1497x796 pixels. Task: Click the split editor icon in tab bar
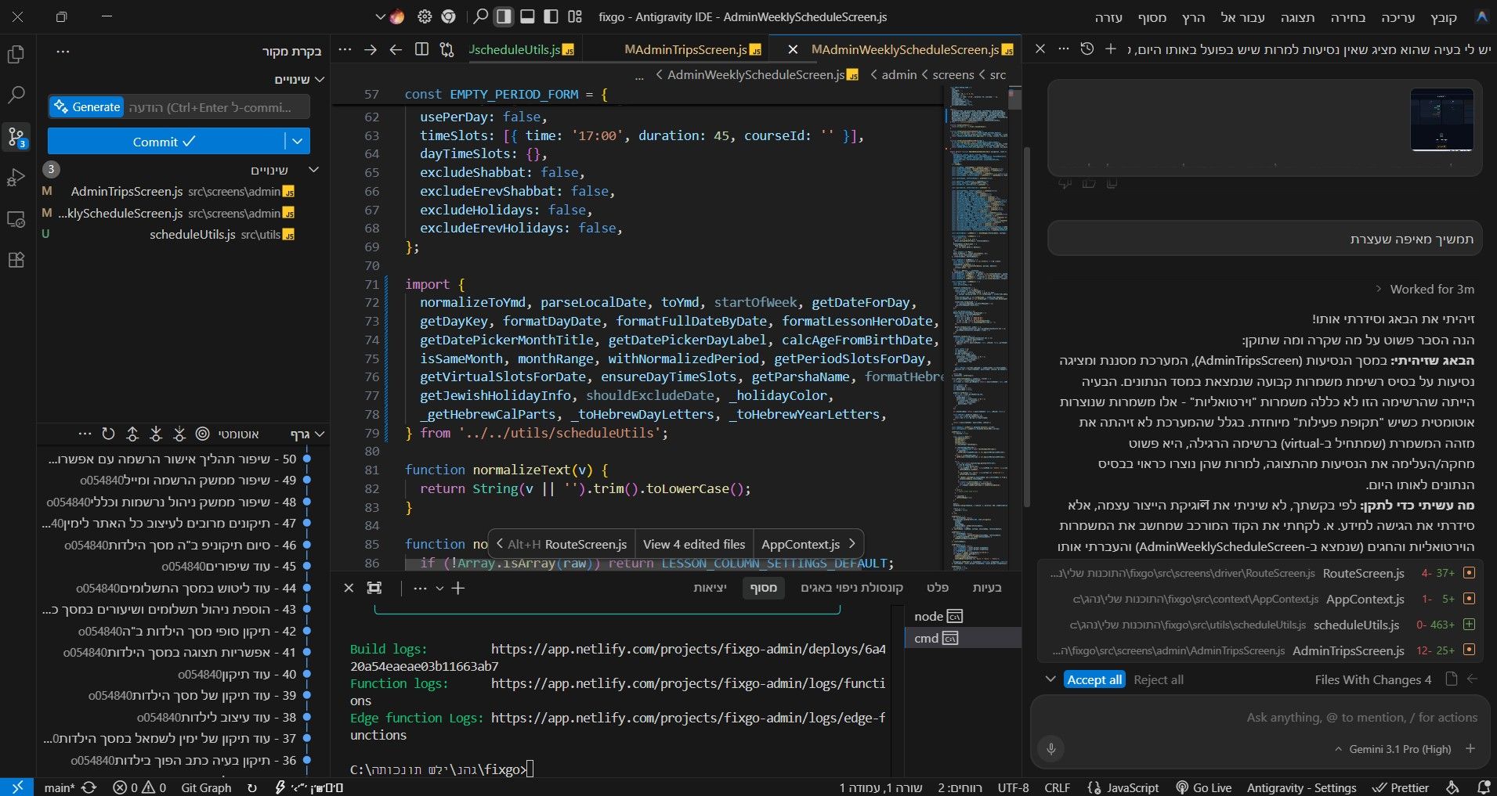tap(421, 49)
